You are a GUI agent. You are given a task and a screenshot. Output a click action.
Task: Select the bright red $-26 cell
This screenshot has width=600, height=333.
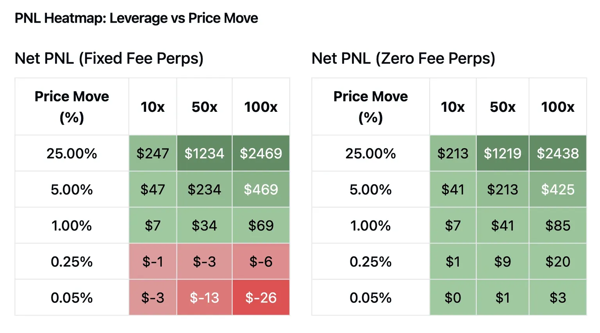click(261, 297)
